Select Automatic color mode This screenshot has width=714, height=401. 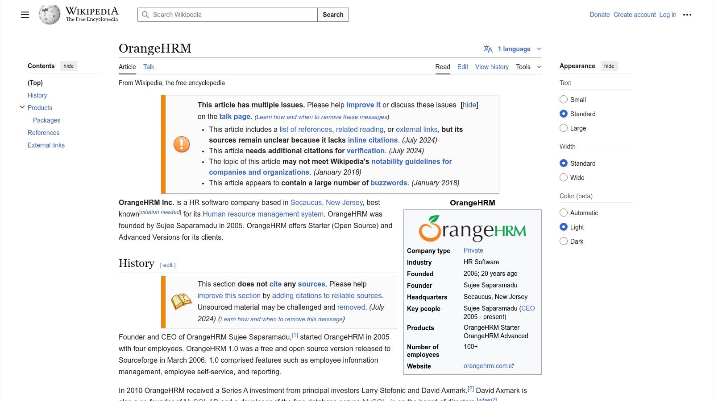(x=564, y=213)
